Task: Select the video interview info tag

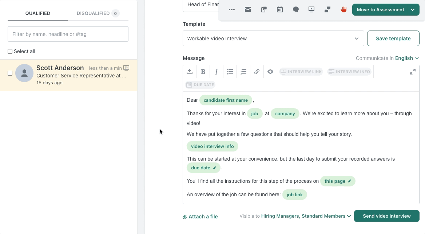Action: (x=212, y=146)
